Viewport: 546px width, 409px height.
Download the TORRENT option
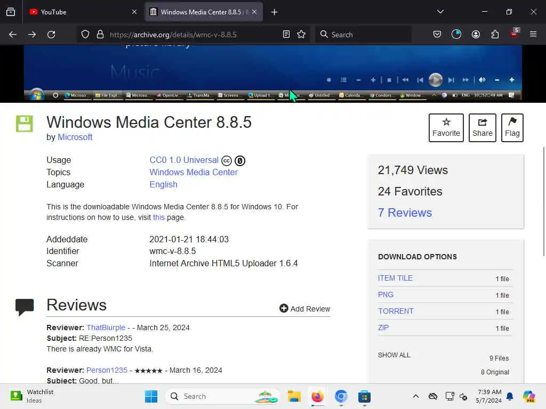point(396,311)
